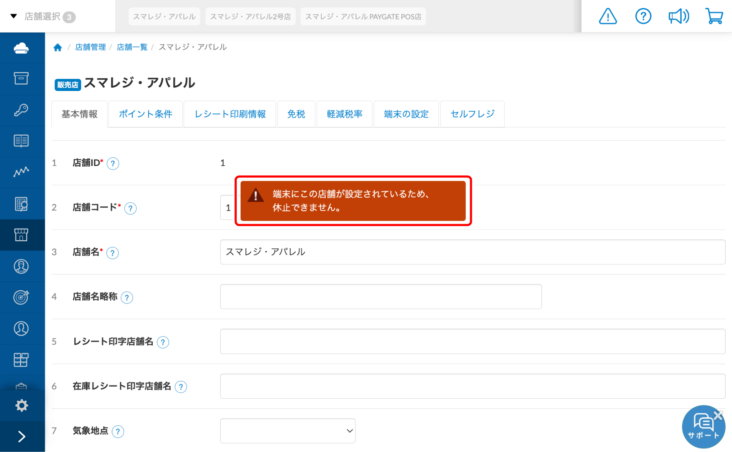Open the staff person sidebar icon
Screen dimensions: 732x452
[x=21, y=266]
